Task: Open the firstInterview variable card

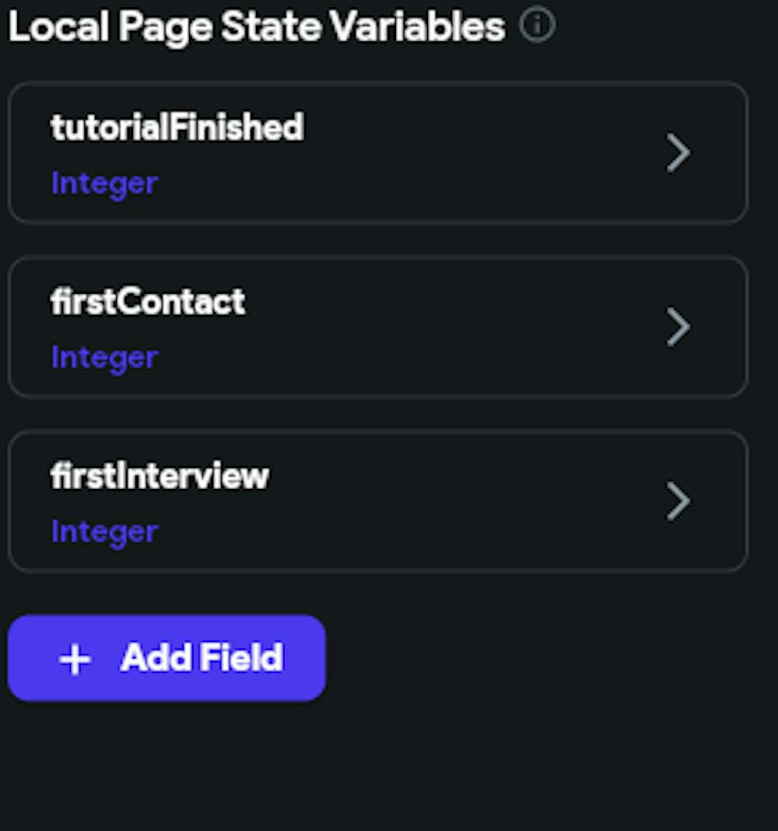Action: 377,501
